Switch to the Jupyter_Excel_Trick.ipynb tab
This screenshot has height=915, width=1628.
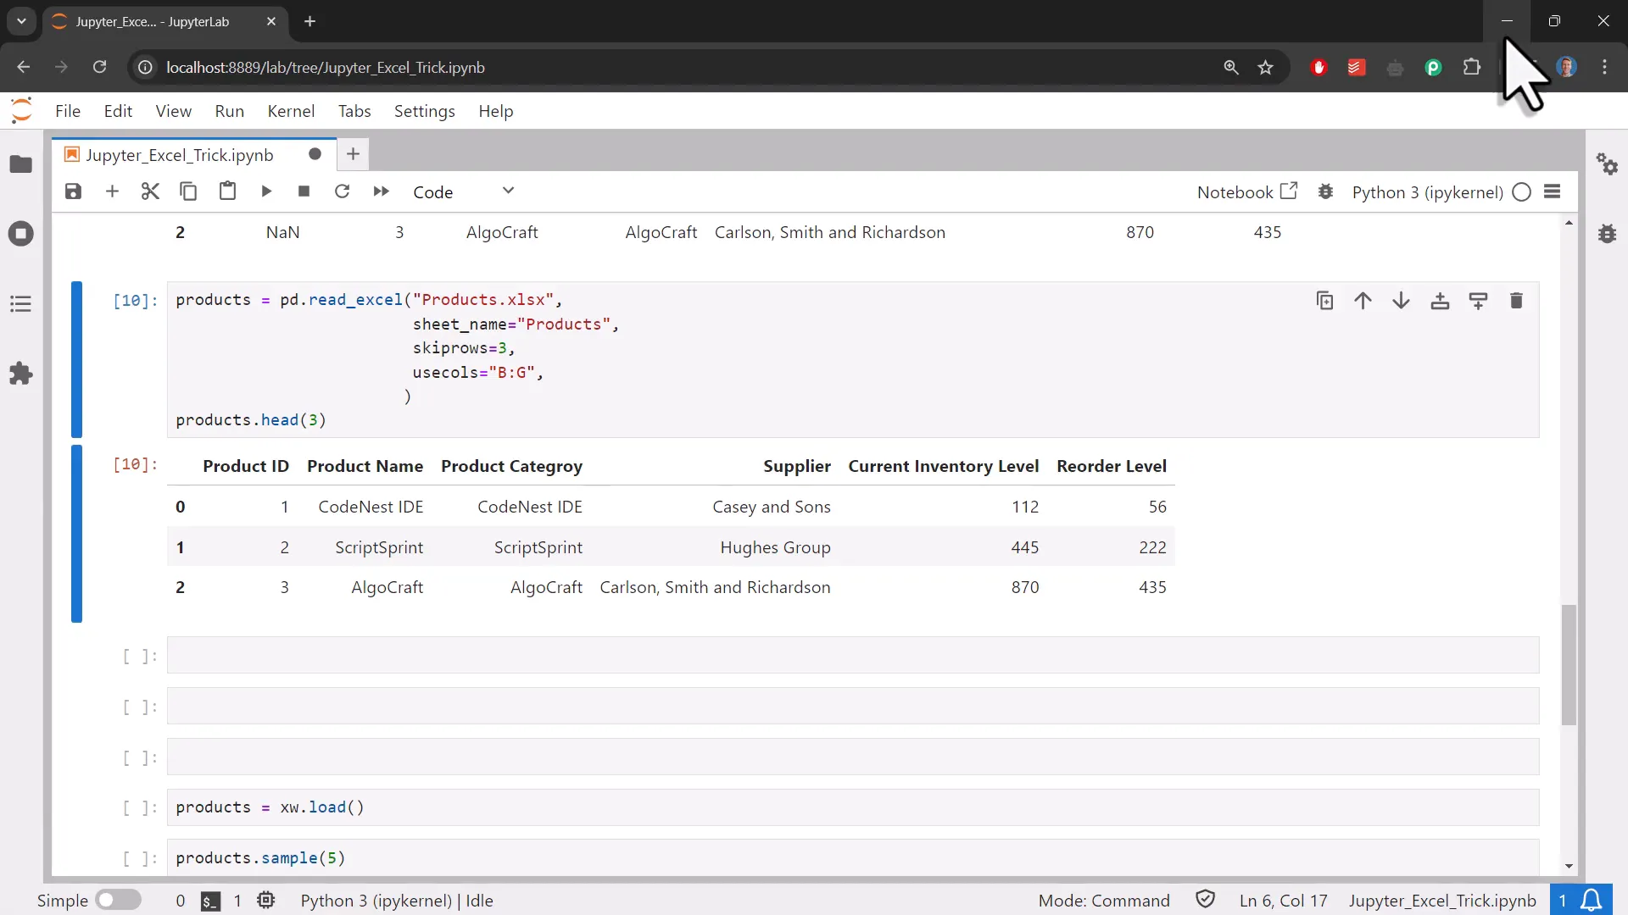[x=179, y=154]
